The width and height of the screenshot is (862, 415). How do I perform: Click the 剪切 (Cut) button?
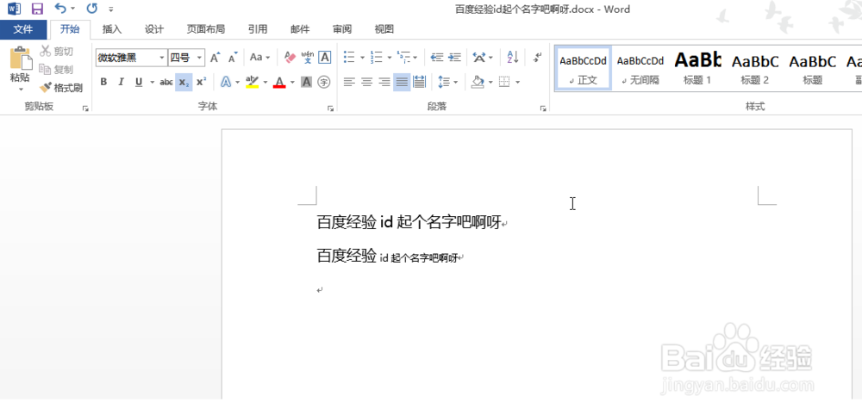[57, 51]
